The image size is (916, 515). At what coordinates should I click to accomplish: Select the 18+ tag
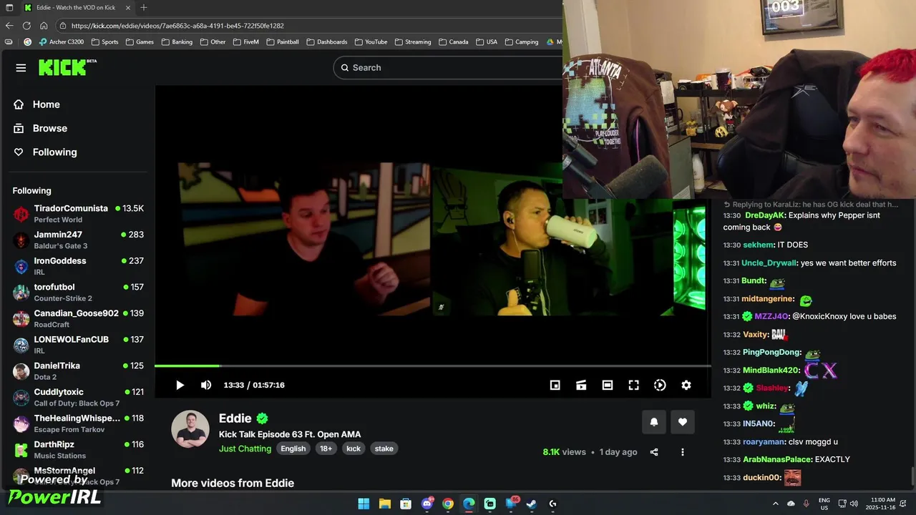tap(326, 448)
